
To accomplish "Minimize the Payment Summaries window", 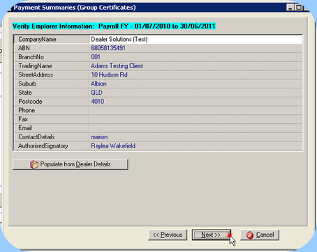I will point(290,8).
